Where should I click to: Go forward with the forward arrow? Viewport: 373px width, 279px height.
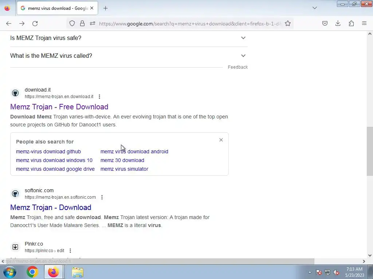coord(22,24)
